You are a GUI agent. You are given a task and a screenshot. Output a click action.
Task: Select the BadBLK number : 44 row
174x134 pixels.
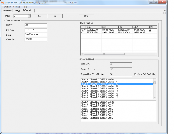coord(117,93)
